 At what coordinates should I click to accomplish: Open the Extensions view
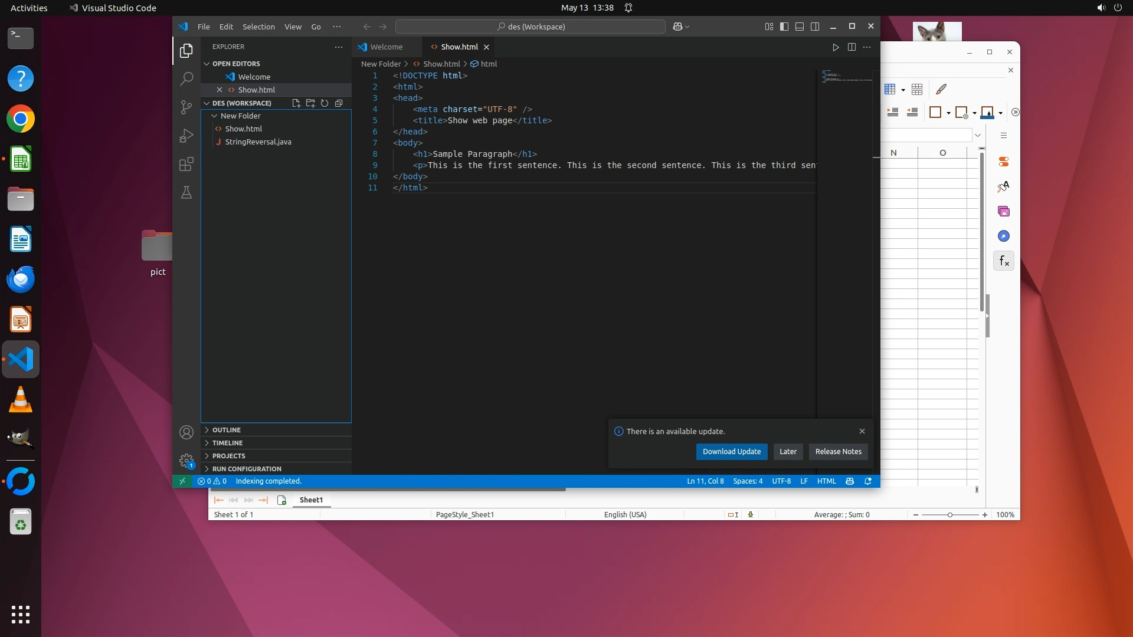point(186,164)
